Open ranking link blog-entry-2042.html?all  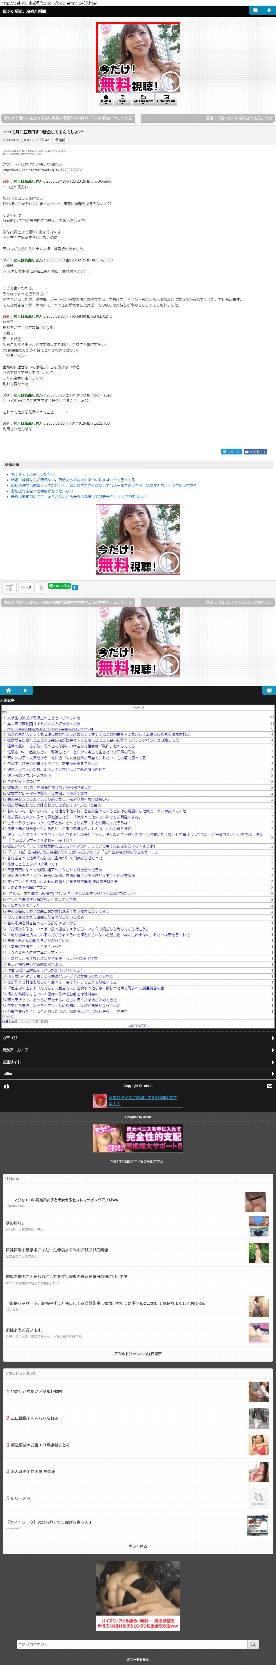pyautogui.click(x=50, y=729)
